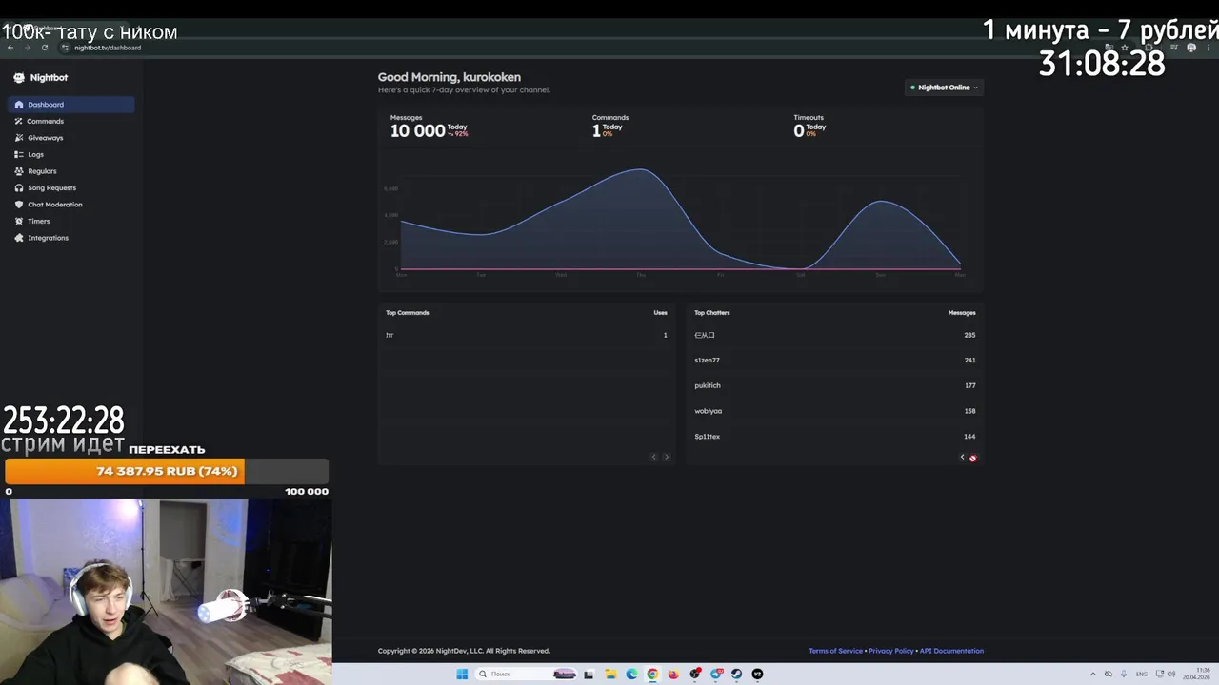Click the browser forward arrow

[27, 48]
